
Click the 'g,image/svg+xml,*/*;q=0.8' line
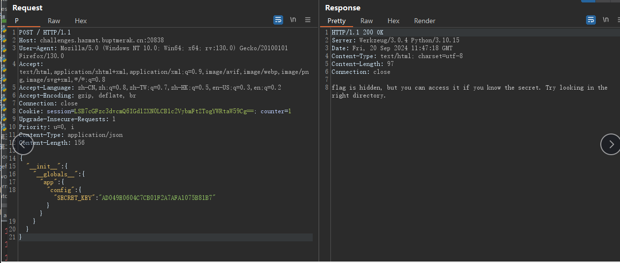pyautogui.click(x=62, y=80)
